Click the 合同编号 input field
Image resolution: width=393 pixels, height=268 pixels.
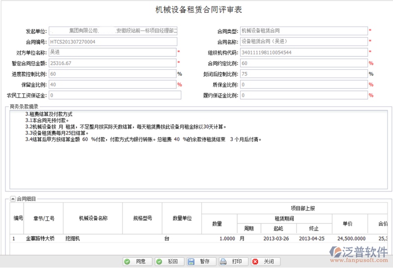coord(112,42)
